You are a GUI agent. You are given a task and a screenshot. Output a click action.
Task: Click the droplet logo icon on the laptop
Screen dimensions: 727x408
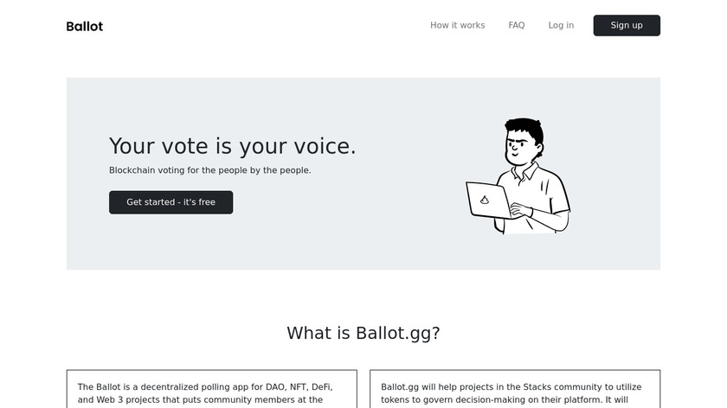(x=484, y=201)
